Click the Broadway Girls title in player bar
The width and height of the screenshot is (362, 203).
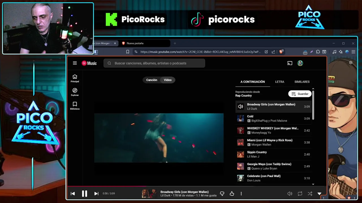coord(184,192)
